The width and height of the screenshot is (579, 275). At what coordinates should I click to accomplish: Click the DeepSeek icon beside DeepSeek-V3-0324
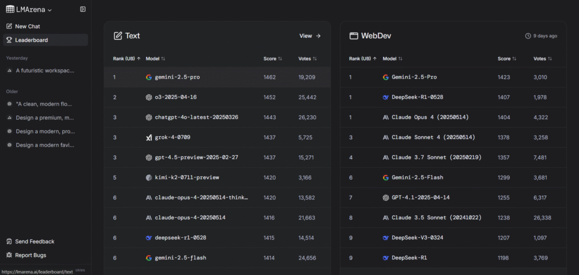[386, 238]
